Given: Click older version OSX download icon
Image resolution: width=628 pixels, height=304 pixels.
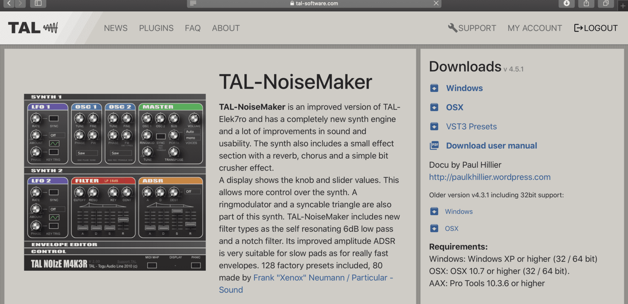Looking at the screenshot, I should [434, 228].
